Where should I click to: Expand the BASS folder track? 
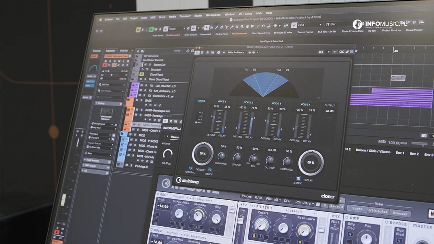coord(129,100)
